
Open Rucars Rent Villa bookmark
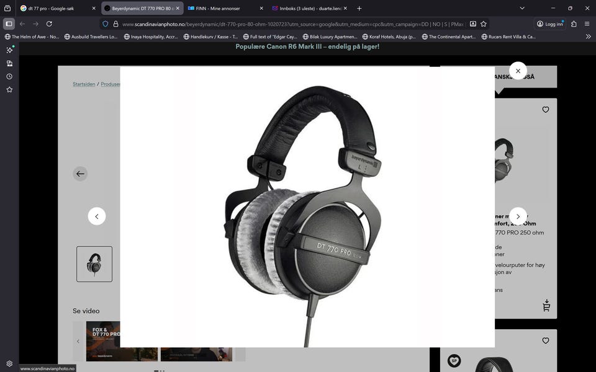point(508,37)
